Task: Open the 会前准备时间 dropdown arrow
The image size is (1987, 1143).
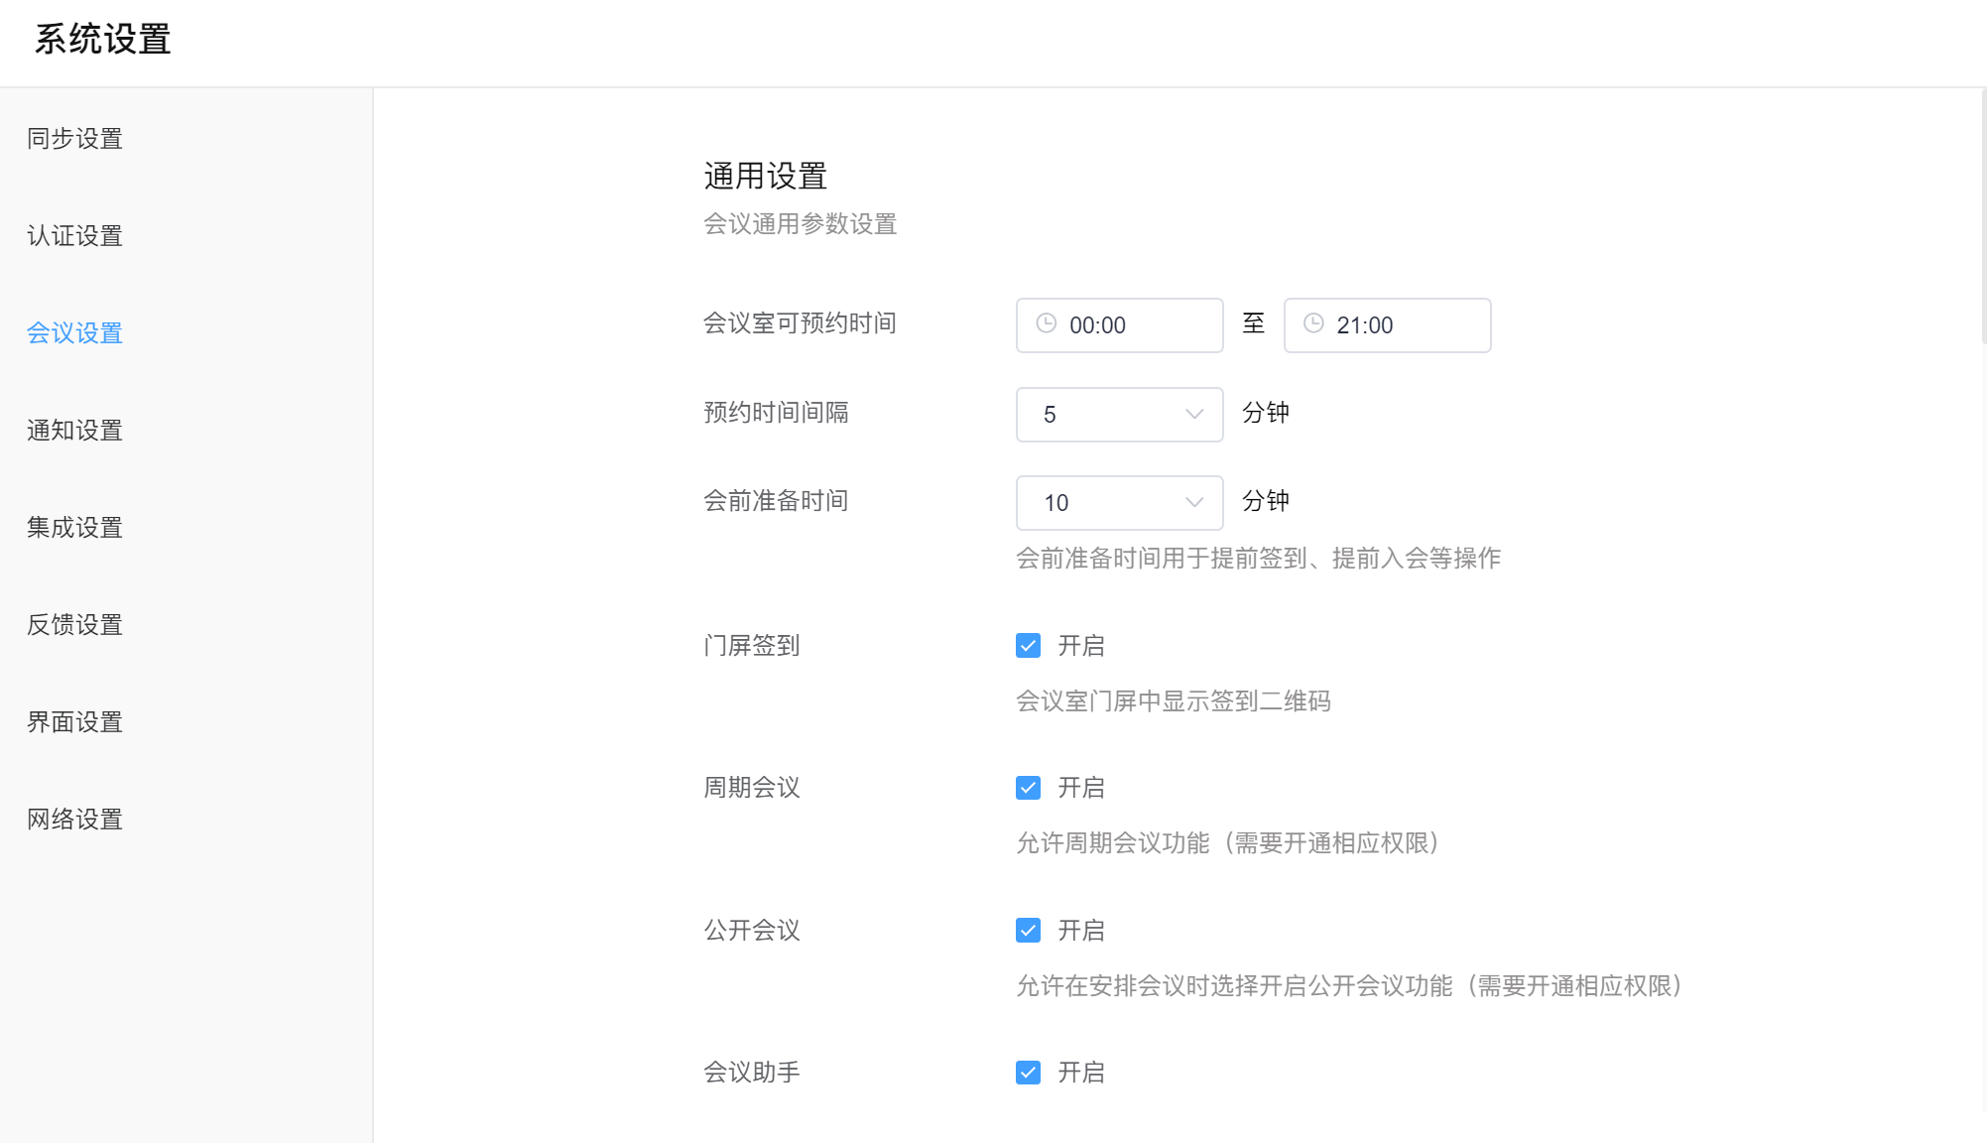Action: tap(1193, 502)
